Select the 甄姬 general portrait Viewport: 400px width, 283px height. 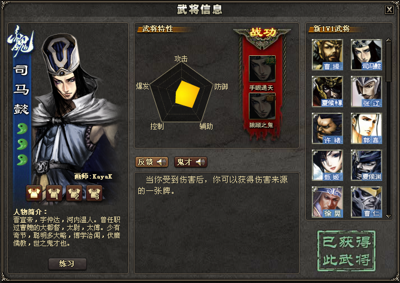pos(327,165)
